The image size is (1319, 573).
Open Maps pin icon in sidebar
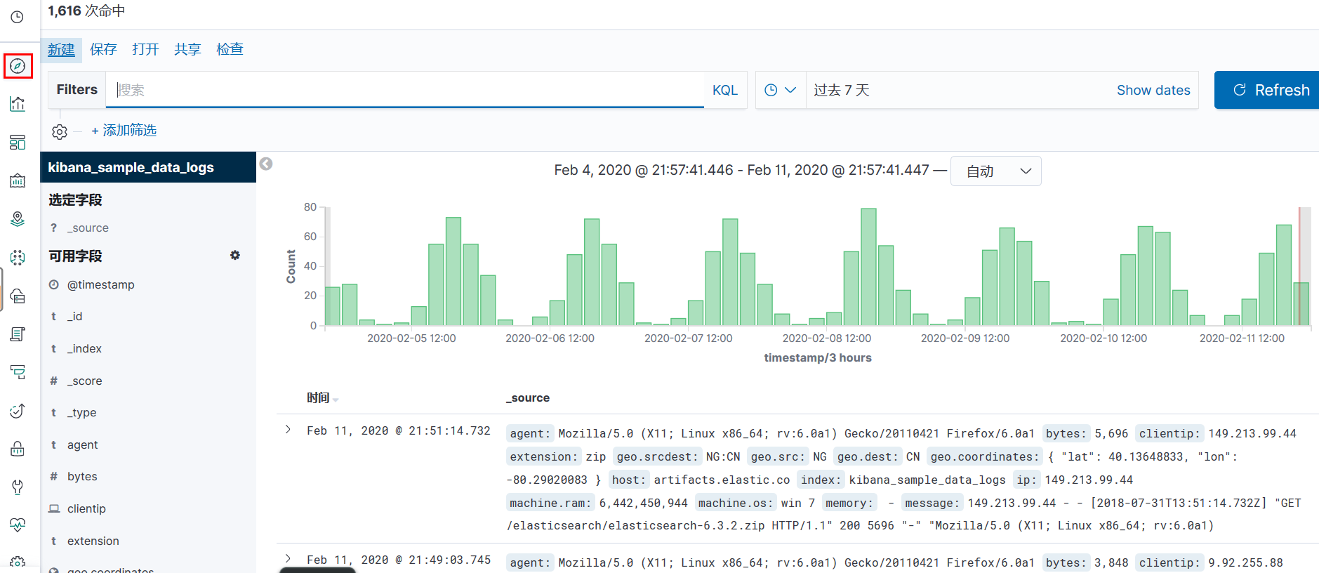pos(18,219)
